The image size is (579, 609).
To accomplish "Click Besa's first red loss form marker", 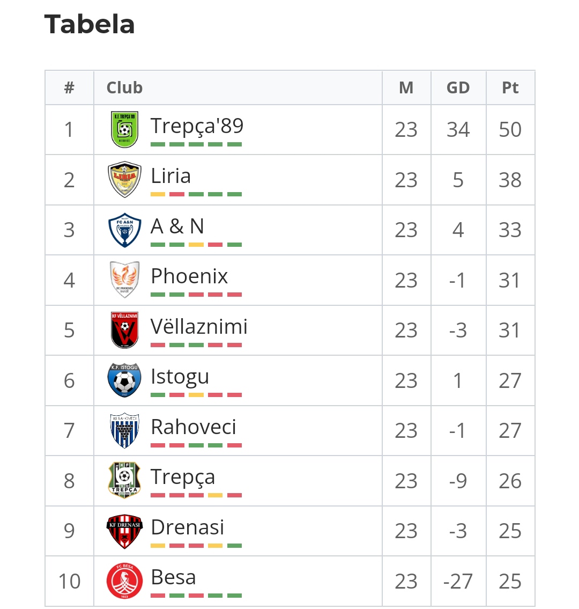I will pyautogui.click(x=158, y=596).
